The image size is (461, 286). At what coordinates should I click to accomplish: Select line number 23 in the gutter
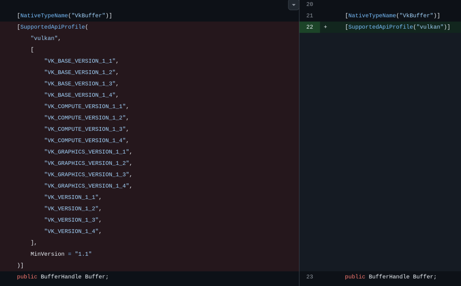pos(309,277)
